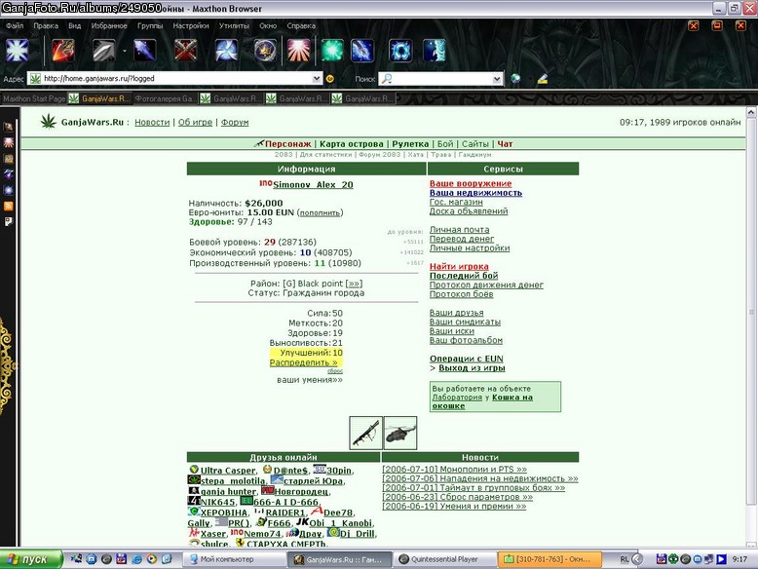Open the Лаборатория workplace link
This screenshot has width=758, height=569.
point(457,398)
